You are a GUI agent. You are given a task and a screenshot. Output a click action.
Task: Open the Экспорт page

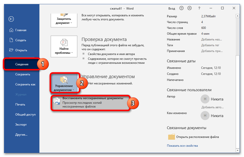pyautogui.click(x=21, y=125)
